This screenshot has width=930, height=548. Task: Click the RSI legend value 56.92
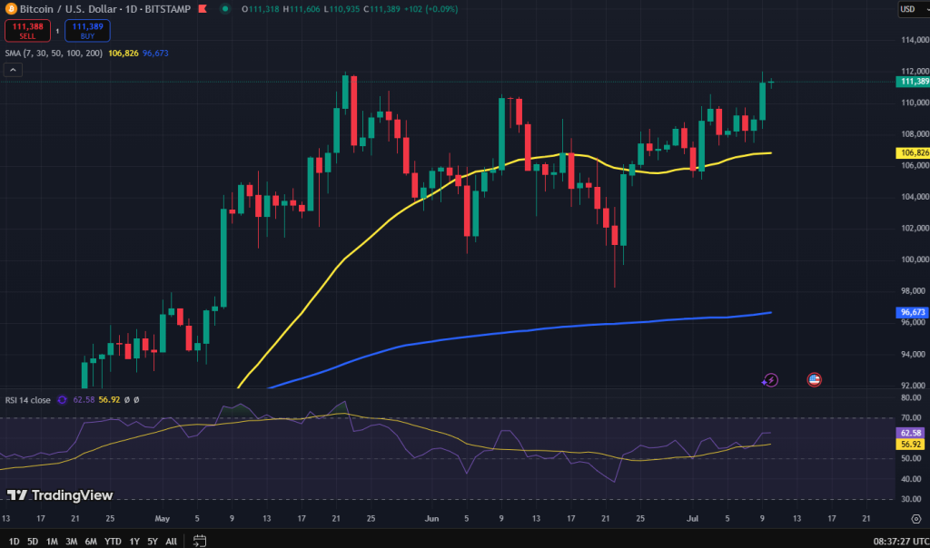tap(109, 400)
